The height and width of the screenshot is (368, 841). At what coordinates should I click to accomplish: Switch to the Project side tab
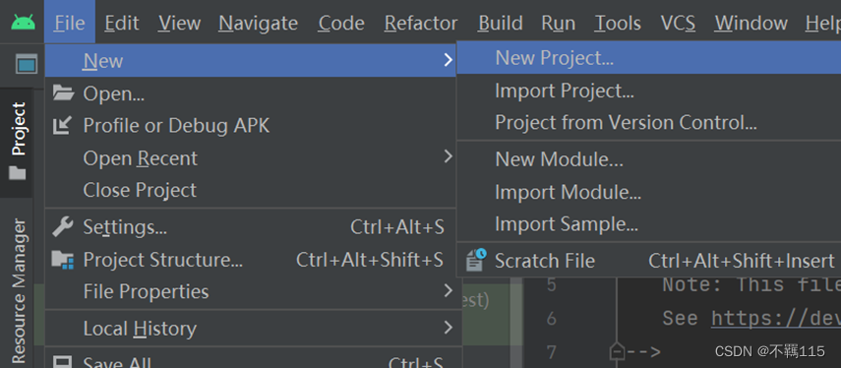point(17,142)
